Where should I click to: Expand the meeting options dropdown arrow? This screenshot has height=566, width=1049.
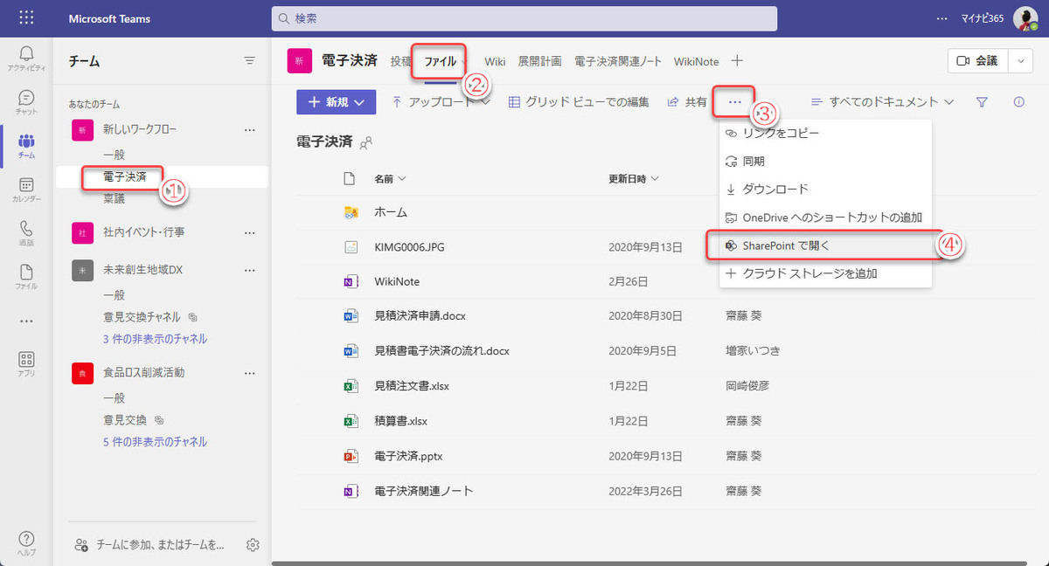click(x=1022, y=61)
